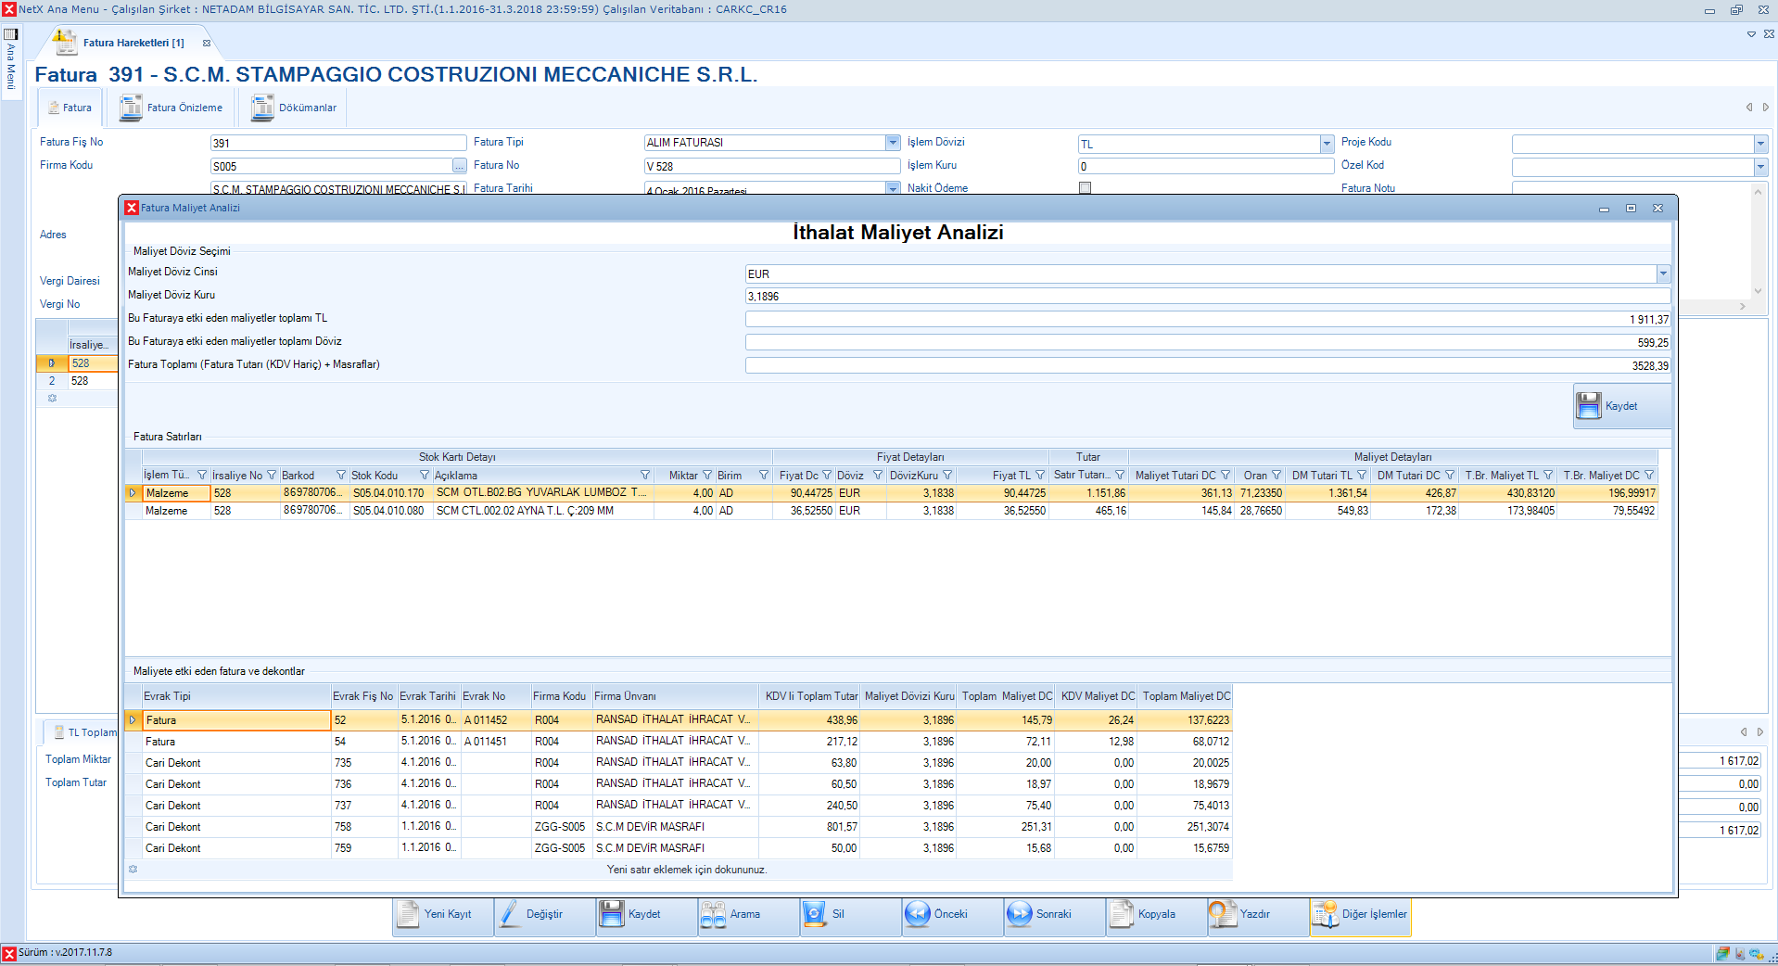
Task: Click the Kopyala copy icon
Action: [1122, 914]
